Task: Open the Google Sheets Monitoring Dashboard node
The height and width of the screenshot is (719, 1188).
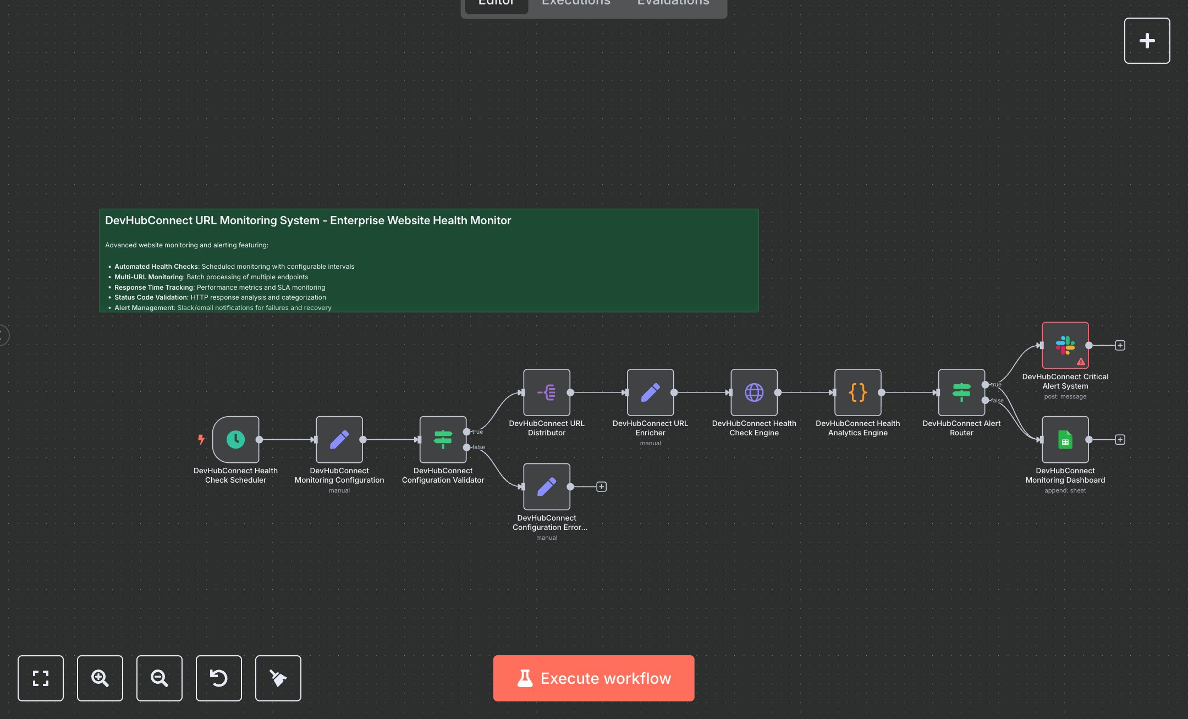Action: coord(1065,440)
